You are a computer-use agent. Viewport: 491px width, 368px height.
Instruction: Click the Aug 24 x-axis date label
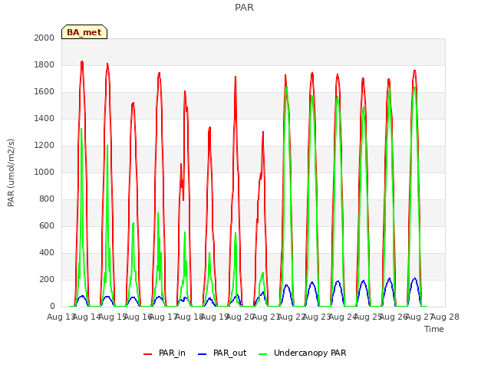coord(343,317)
